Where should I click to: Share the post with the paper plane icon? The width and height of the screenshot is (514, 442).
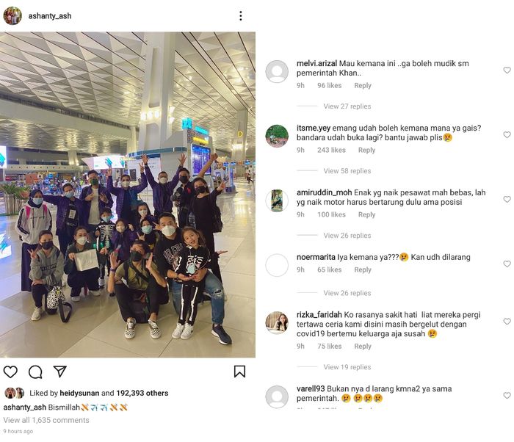click(x=60, y=372)
